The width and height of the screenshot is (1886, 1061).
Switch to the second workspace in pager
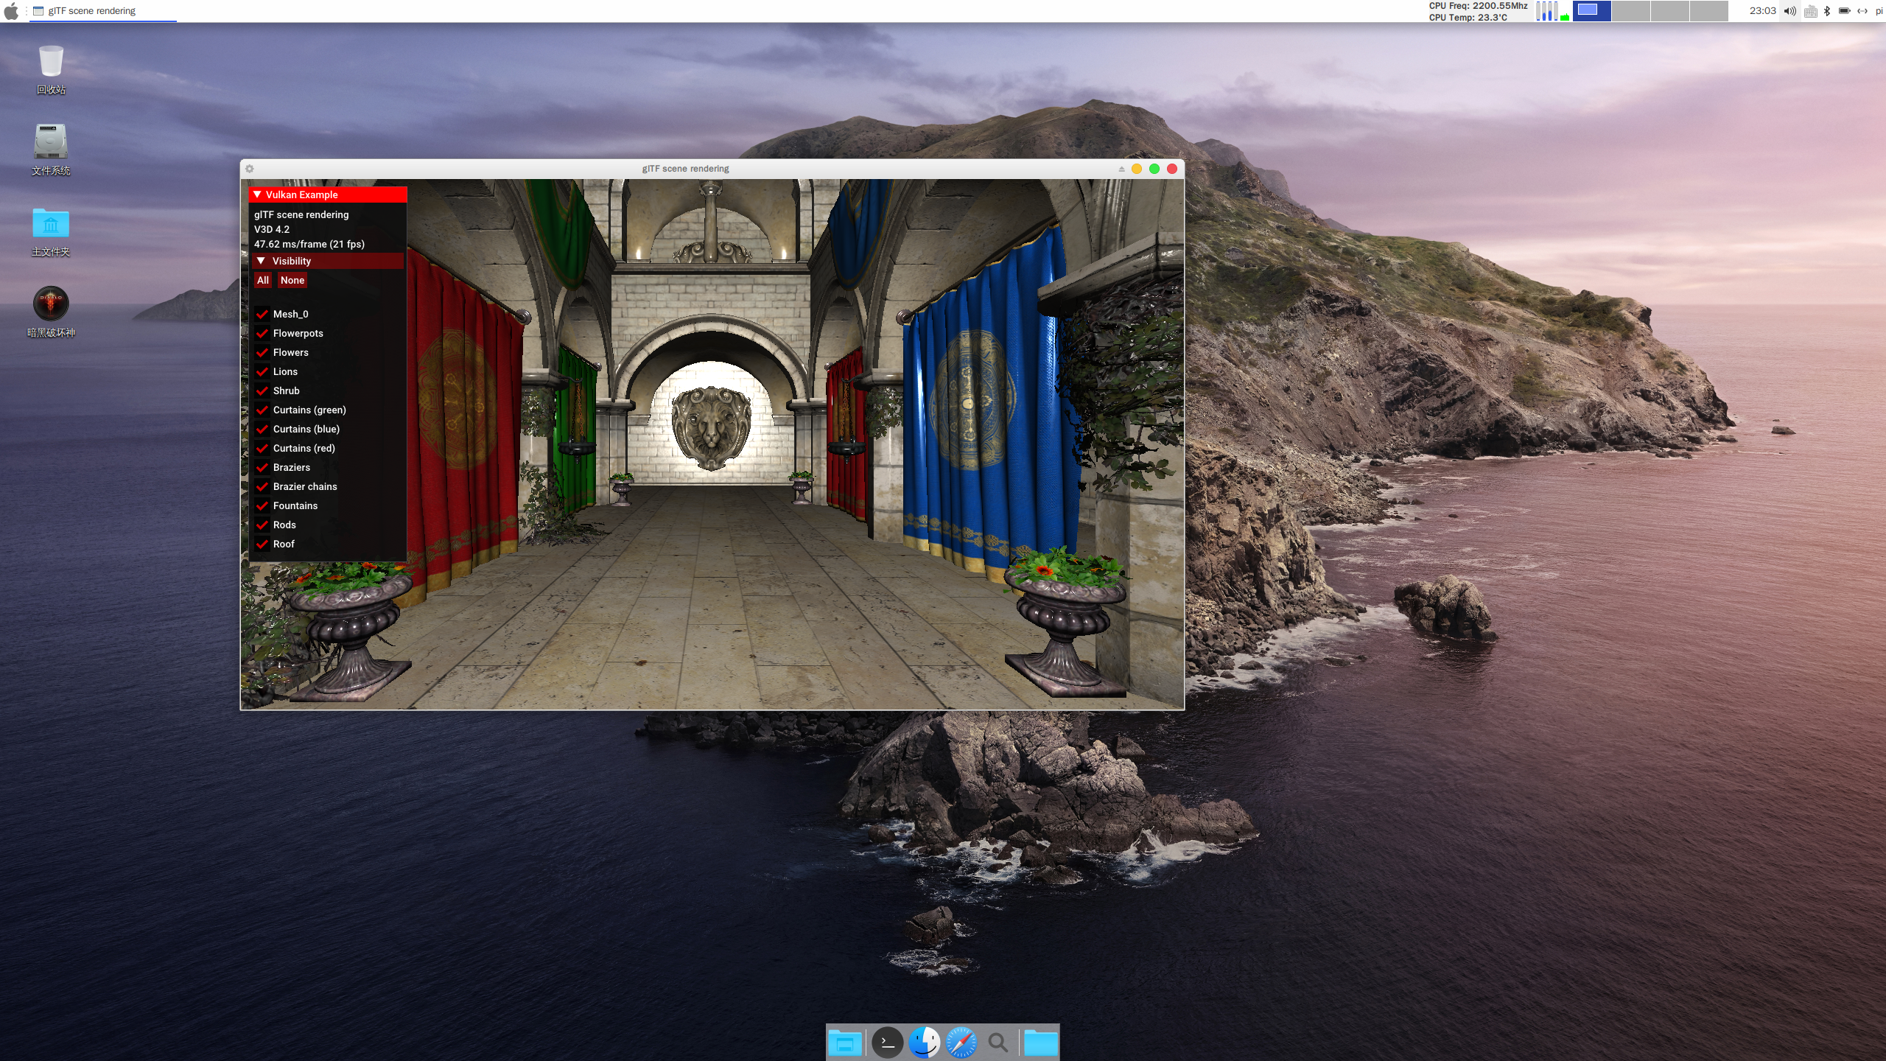pyautogui.click(x=1630, y=10)
